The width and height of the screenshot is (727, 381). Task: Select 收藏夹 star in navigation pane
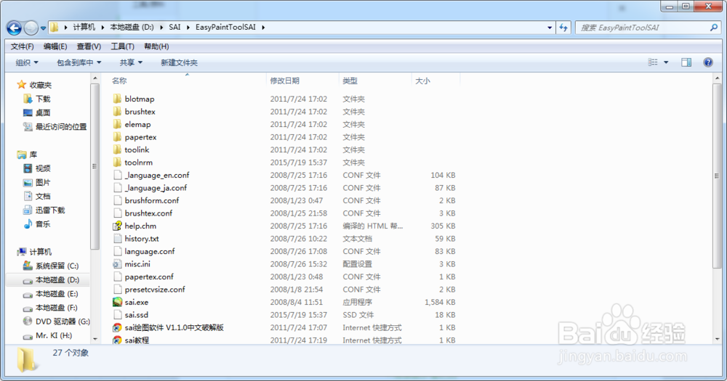(21, 85)
